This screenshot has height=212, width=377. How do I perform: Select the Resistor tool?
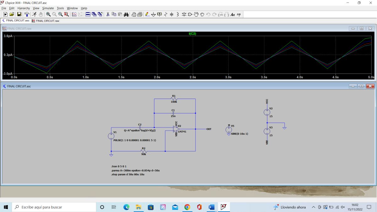click(166, 14)
